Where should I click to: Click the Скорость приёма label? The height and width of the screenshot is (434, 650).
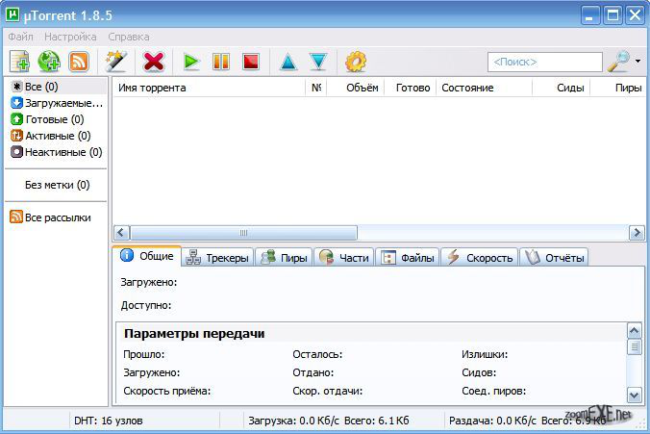pyautogui.click(x=167, y=391)
